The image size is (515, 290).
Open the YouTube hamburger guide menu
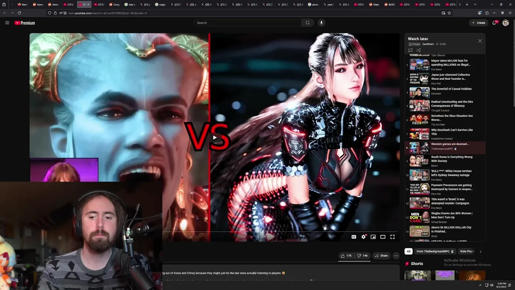coord(7,23)
